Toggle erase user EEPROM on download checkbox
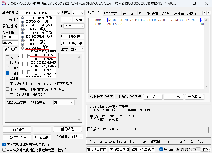 [x=7, y=89]
